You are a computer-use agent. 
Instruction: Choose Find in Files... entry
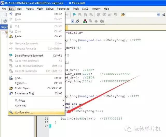pos(36,88)
